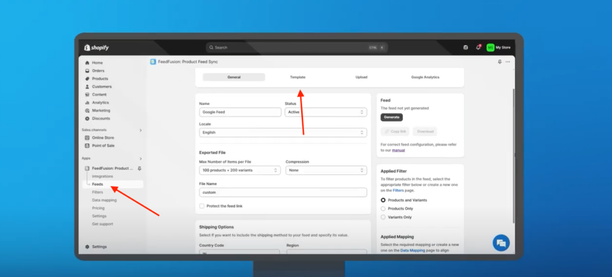The width and height of the screenshot is (612, 277).
Task: Switch to the Template tab
Action: coord(298,77)
